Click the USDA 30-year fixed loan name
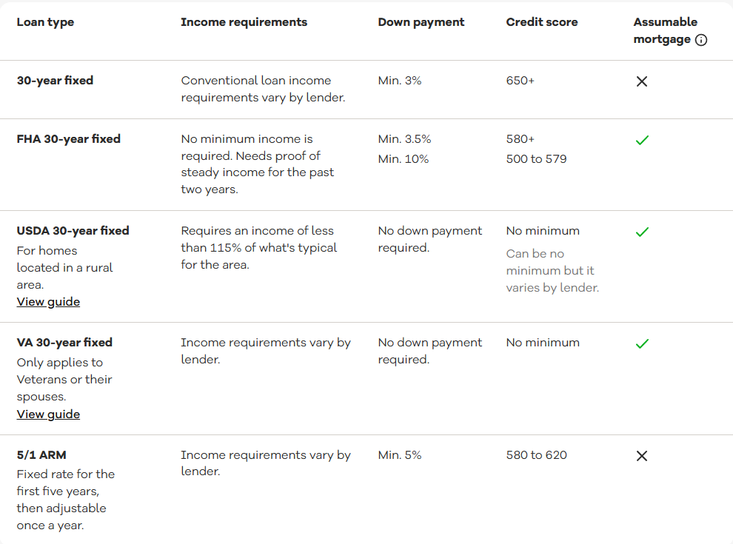 click(73, 231)
